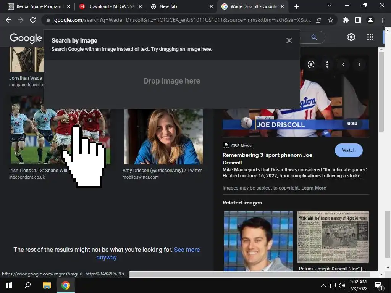The height and width of the screenshot is (293, 391).
Task: Click the 0:40 video duration badge
Action: pyautogui.click(x=352, y=124)
